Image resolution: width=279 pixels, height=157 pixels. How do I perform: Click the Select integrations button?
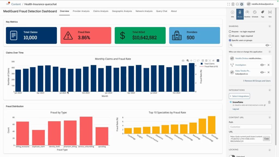(239, 96)
